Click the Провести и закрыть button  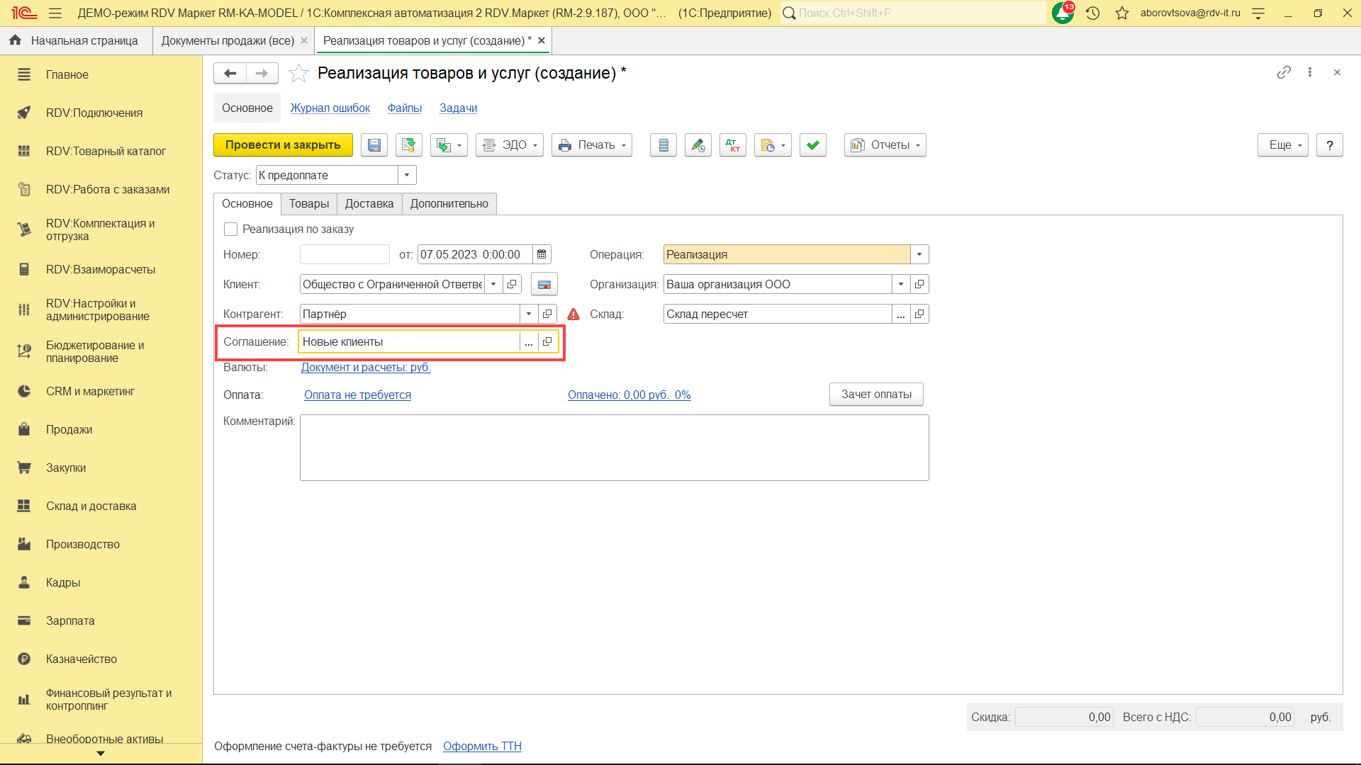point(283,145)
